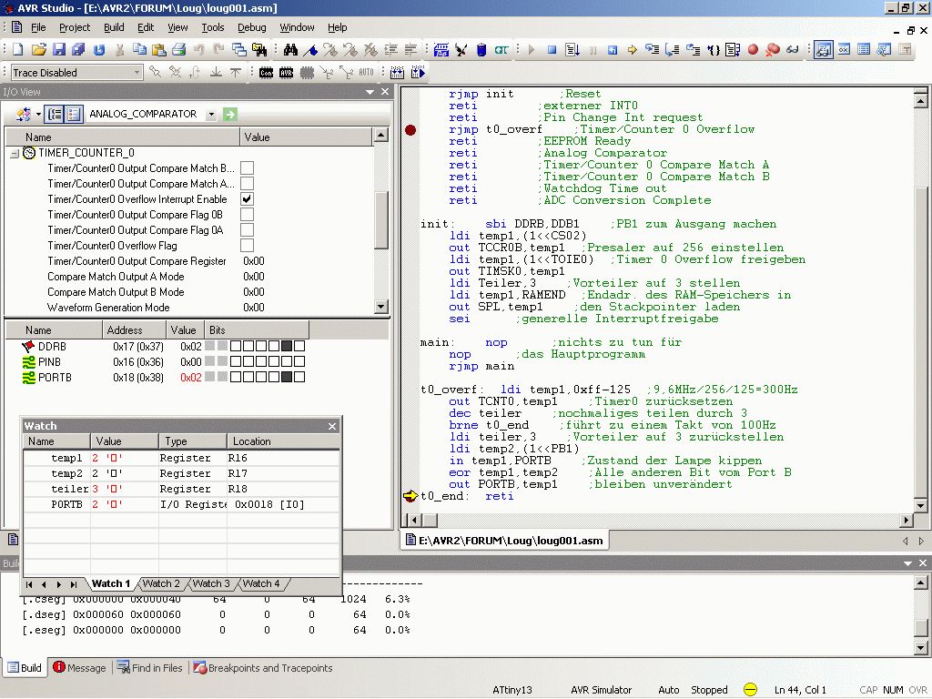Open the Trace Disabled dropdown

pyautogui.click(x=137, y=73)
